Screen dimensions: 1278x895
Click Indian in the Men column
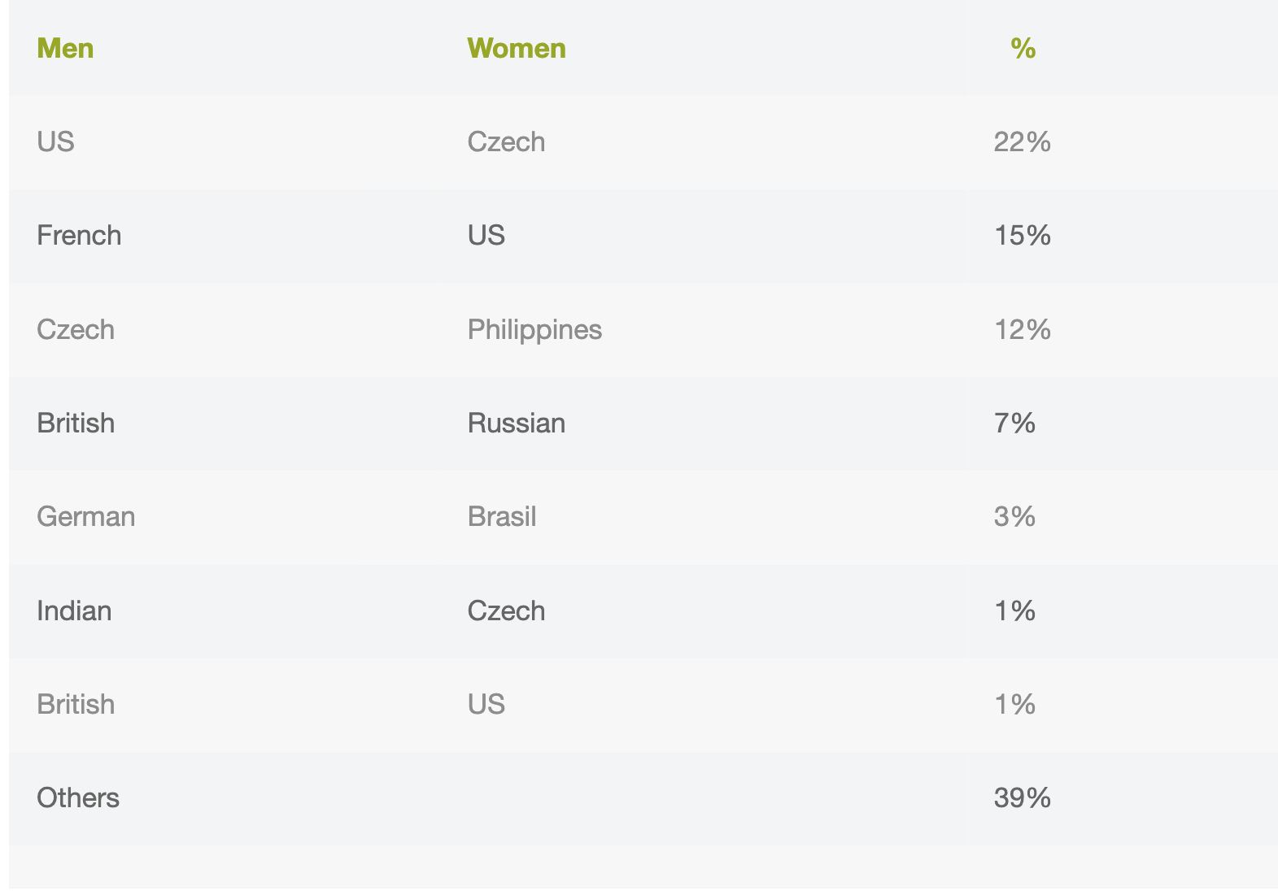[x=74, y=611]
